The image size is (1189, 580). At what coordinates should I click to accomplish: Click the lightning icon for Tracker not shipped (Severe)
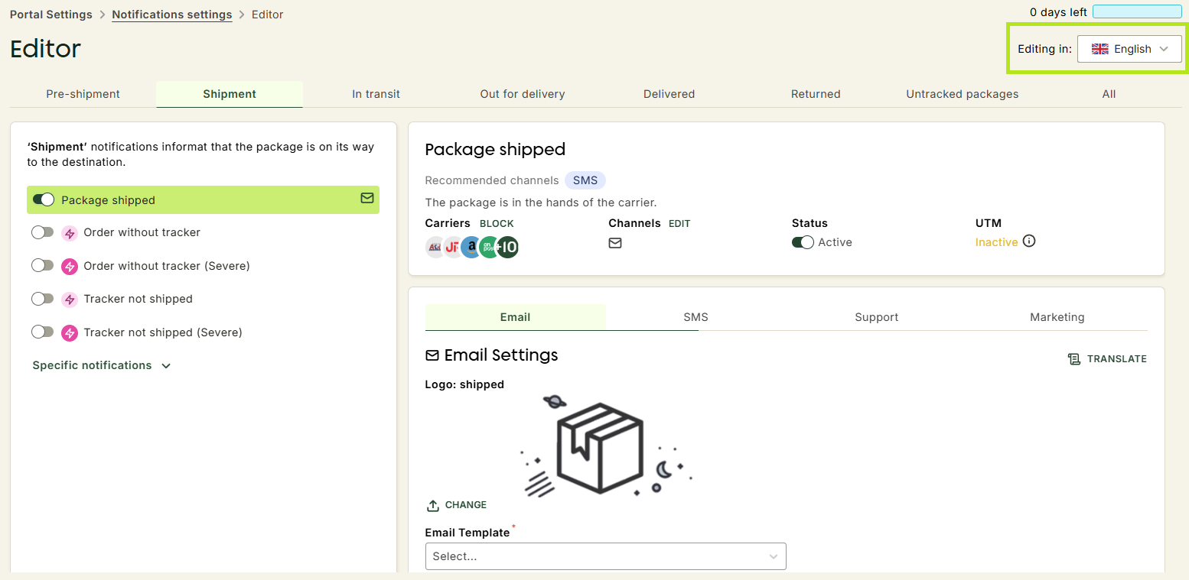pyautogui.click(x=70, y=332)
